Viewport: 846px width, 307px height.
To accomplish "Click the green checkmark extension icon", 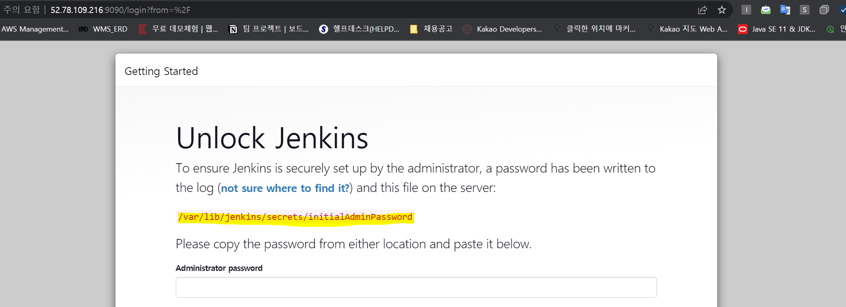I will coord(765,10).
